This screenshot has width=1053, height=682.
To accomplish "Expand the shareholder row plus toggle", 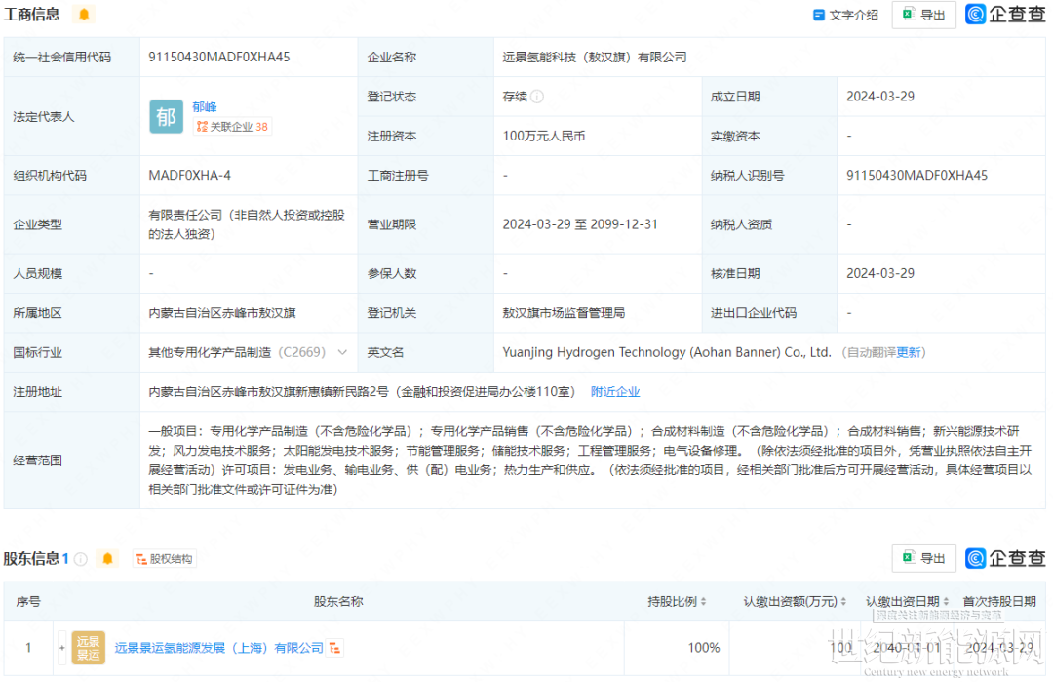I will pos(62,648).
